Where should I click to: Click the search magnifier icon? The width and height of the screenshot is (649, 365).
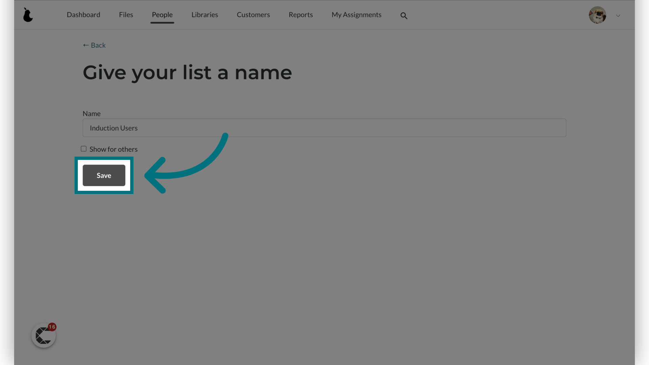(403, 16)
